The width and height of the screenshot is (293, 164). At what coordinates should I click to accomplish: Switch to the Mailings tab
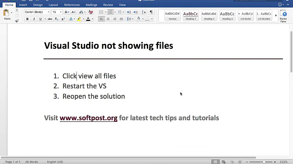tap(92, 5)
